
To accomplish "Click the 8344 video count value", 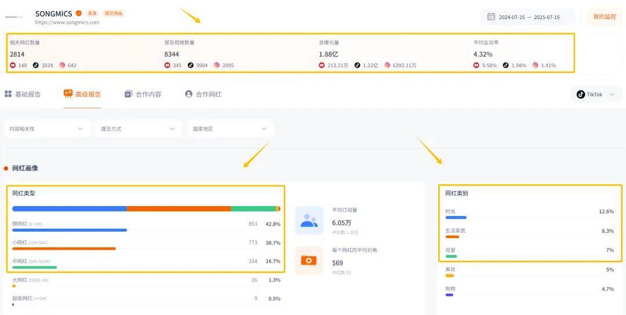I will click(x=172, y=54).
